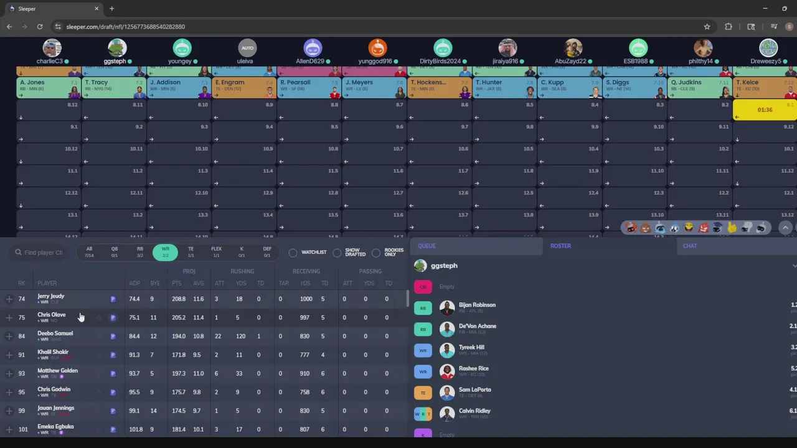Select the empty 8.12 draft board slot

(x=49, y=110)
